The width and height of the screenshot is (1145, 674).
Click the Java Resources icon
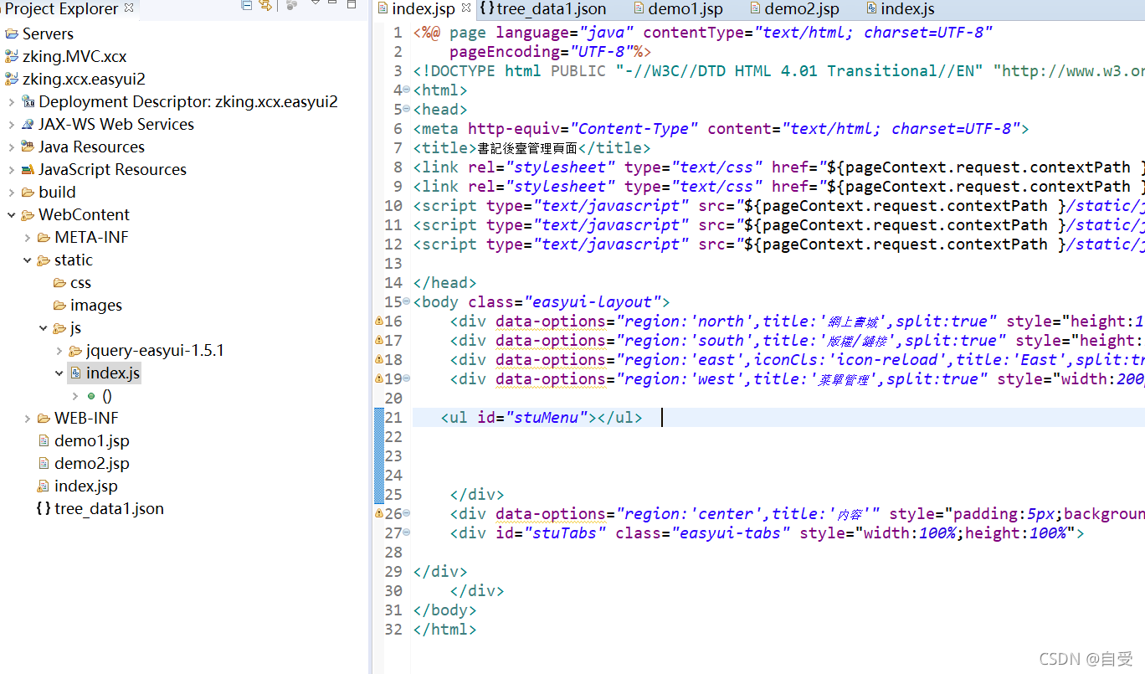tap(28, 147)
